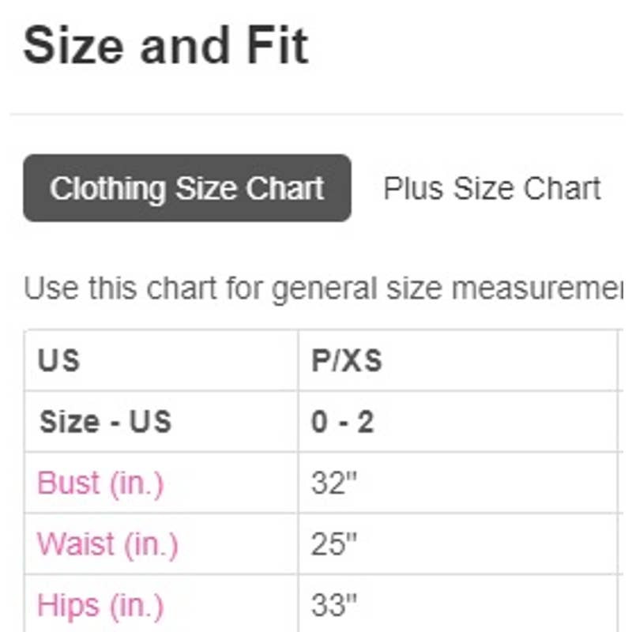Image resolution: width=632 pixels, height=632 pixels.
Task: Click the 32" bust value cell
Action: (457, 483)
